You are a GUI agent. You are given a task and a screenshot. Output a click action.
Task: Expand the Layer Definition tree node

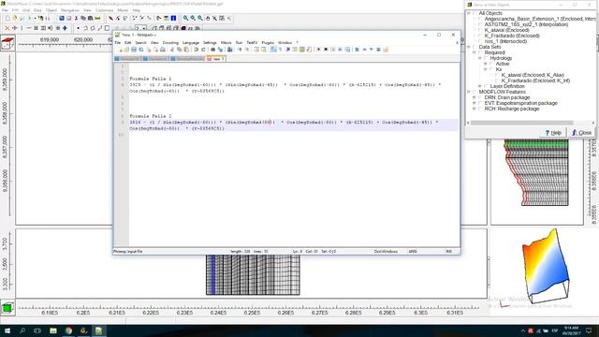pyautogui.click(x=480, y=86)
